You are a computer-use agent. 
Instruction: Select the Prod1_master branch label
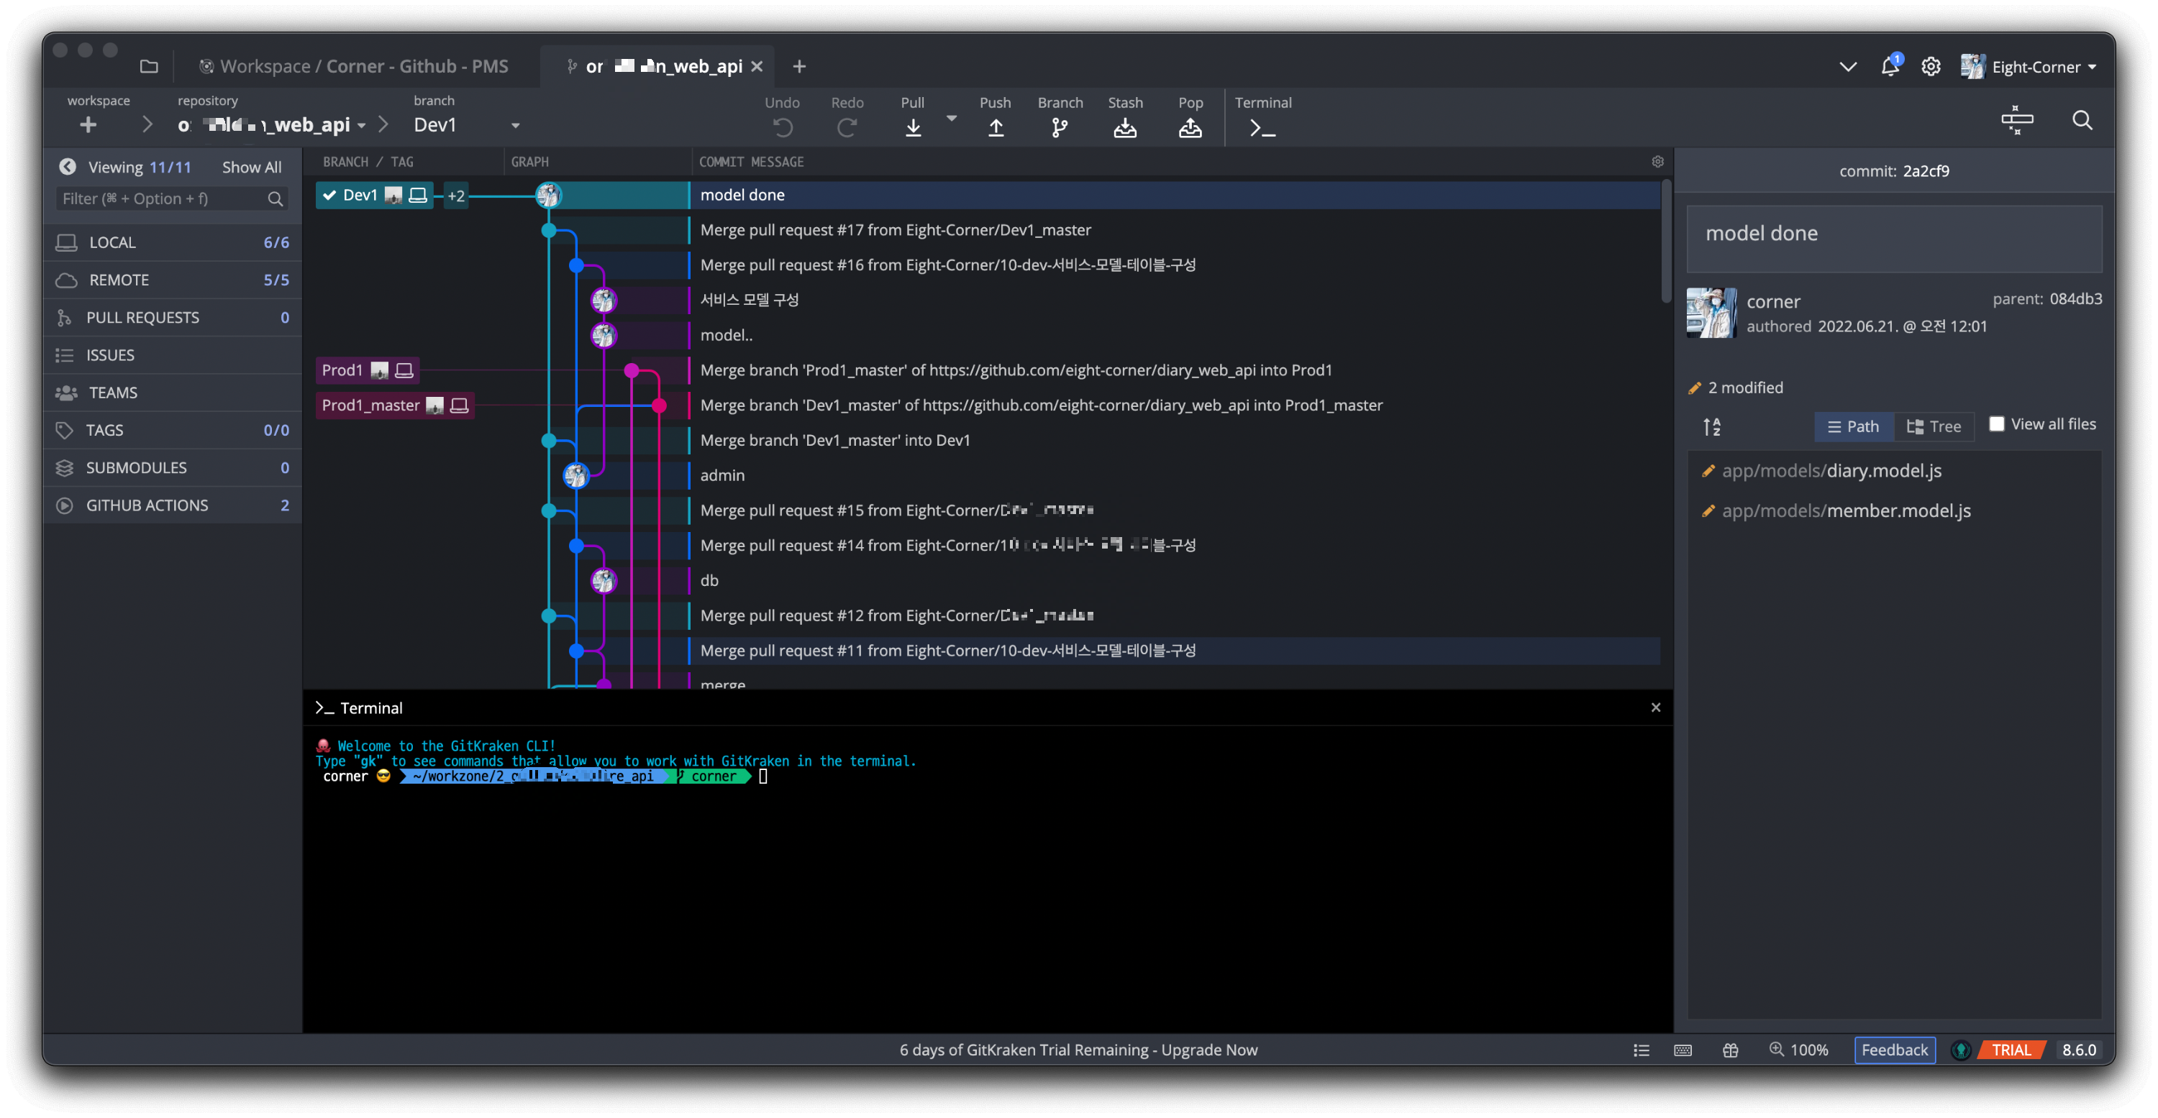click(395, 405)
